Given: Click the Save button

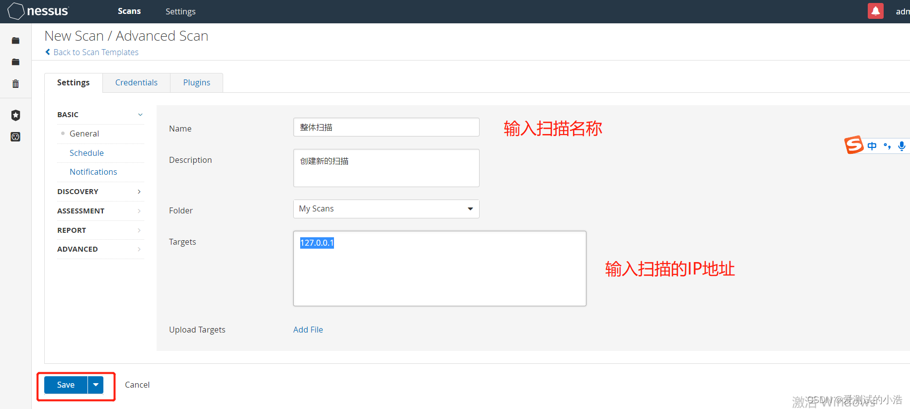Looking at the screenshot, I should [66, 385].
